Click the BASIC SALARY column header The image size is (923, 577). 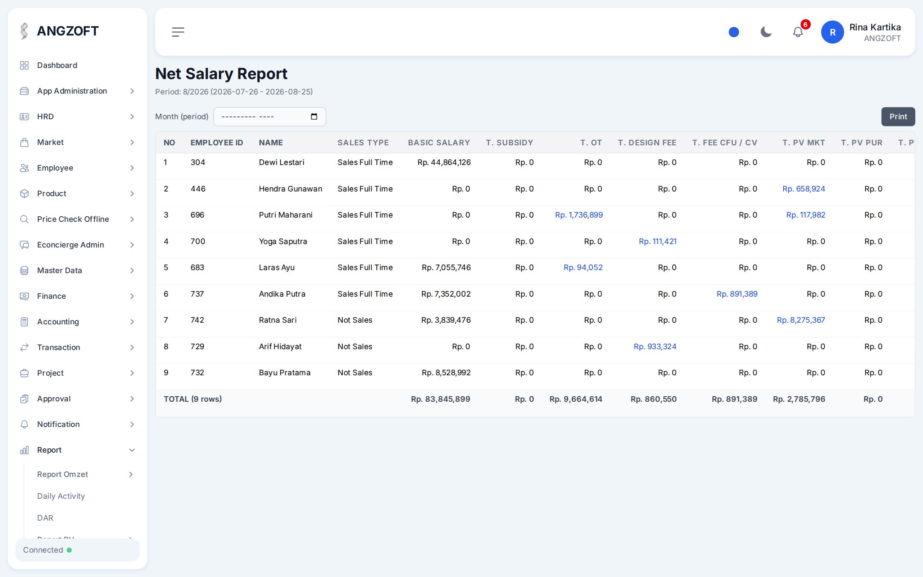pos(439,143)
